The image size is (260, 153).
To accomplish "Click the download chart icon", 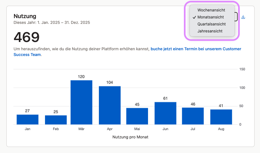I will [x=243, y=17].
